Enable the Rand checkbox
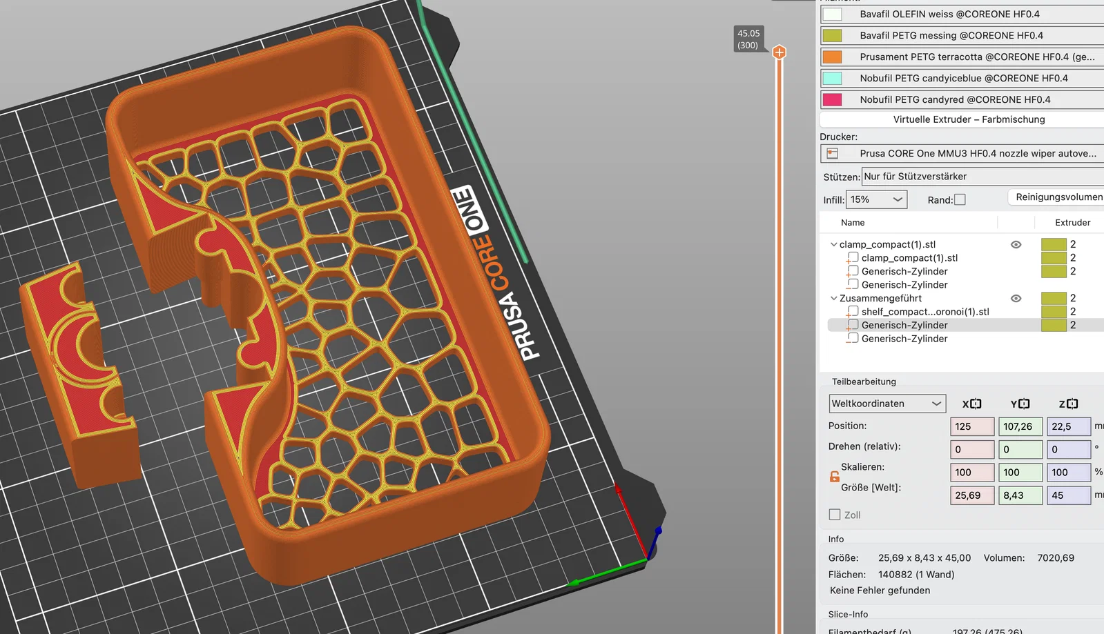 (x=960, y=199)
